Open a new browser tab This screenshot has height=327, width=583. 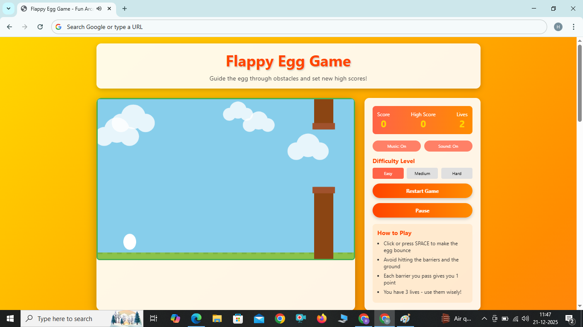124,9
